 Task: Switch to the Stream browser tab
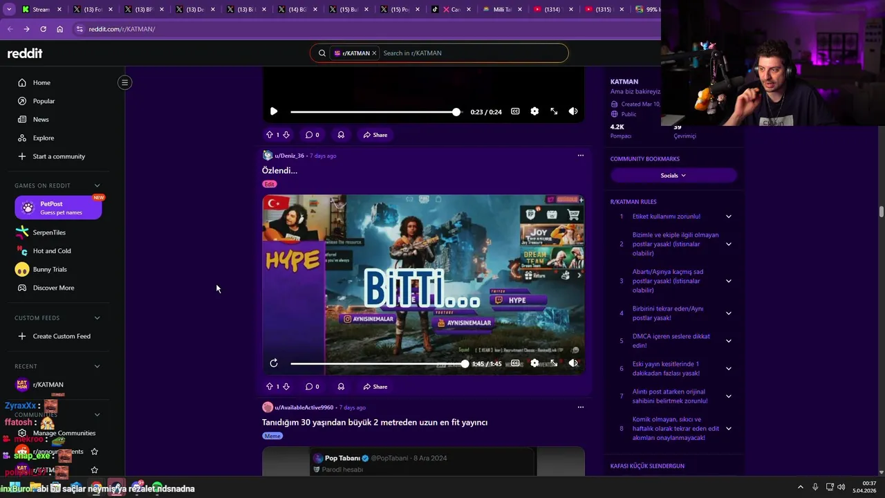41,10
